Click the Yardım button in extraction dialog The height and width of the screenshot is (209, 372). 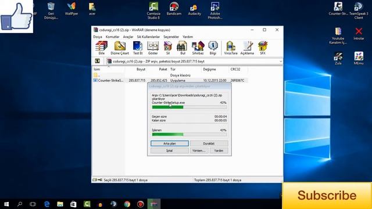point(219,150)
